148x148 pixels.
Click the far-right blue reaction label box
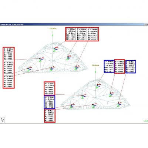(x=131, y=67)
